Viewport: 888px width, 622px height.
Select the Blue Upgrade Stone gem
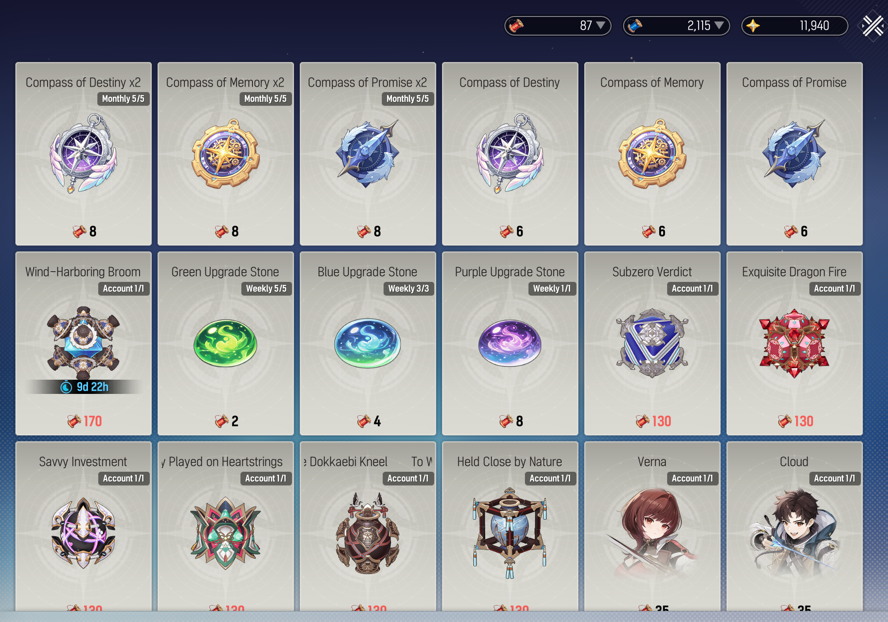click(x=368, y=343)
